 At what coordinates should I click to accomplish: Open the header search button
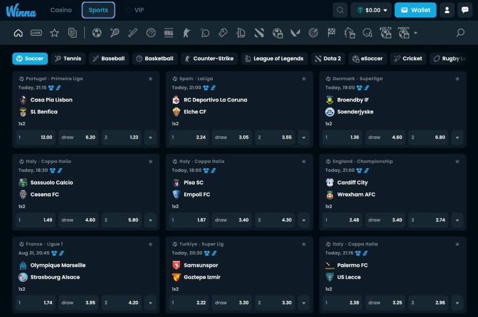pyautogui.click(x=340, y=10)
